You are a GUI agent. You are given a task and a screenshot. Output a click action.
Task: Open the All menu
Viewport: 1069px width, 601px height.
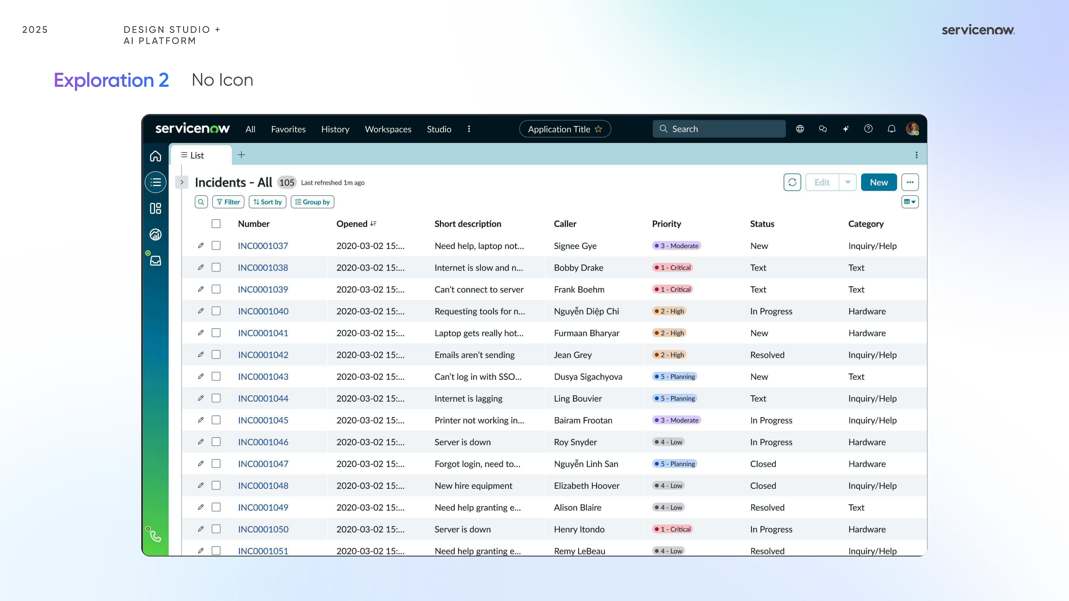pos(250,129)
